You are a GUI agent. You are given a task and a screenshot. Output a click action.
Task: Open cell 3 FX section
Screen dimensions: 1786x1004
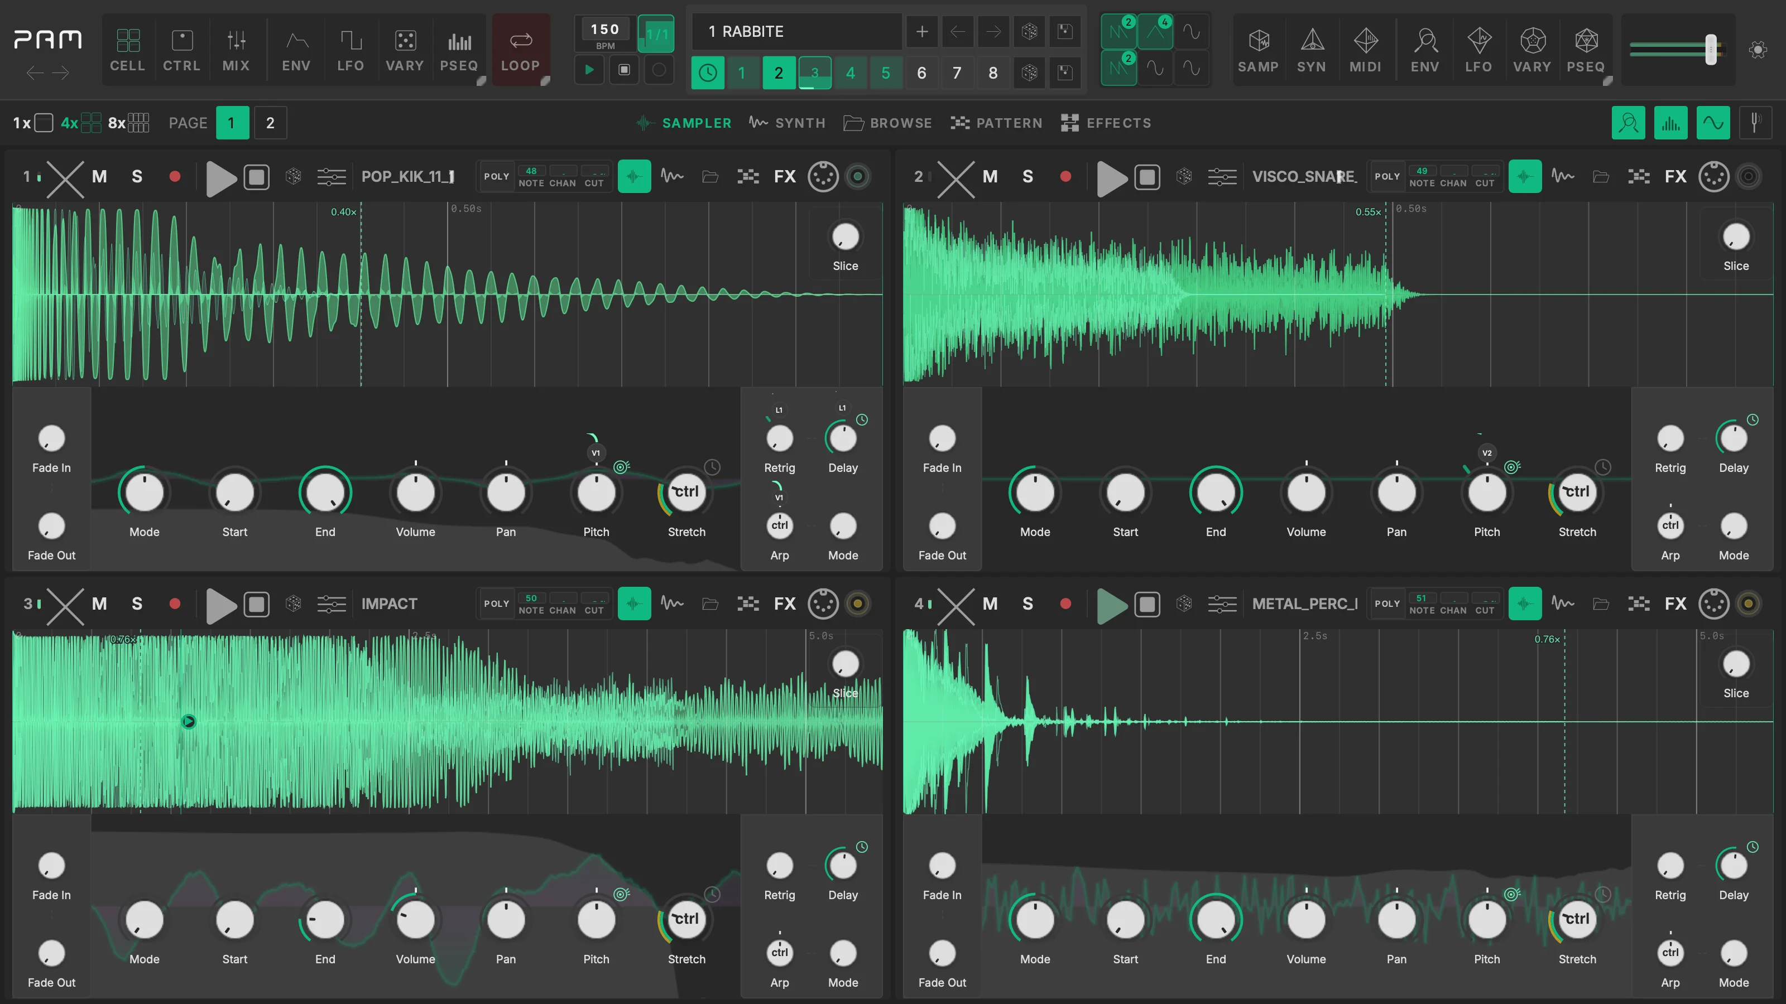(x=785, y=604)
